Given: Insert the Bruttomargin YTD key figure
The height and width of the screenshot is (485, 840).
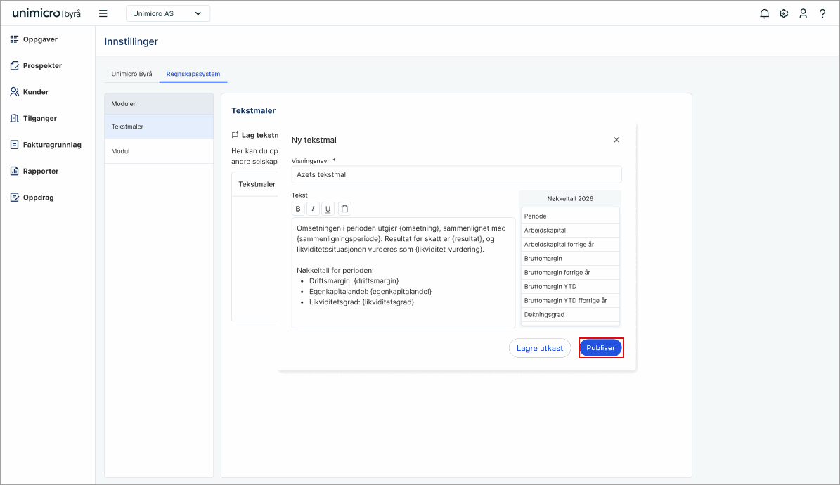Looking at the screenshot, I should (x=570, y=287).
